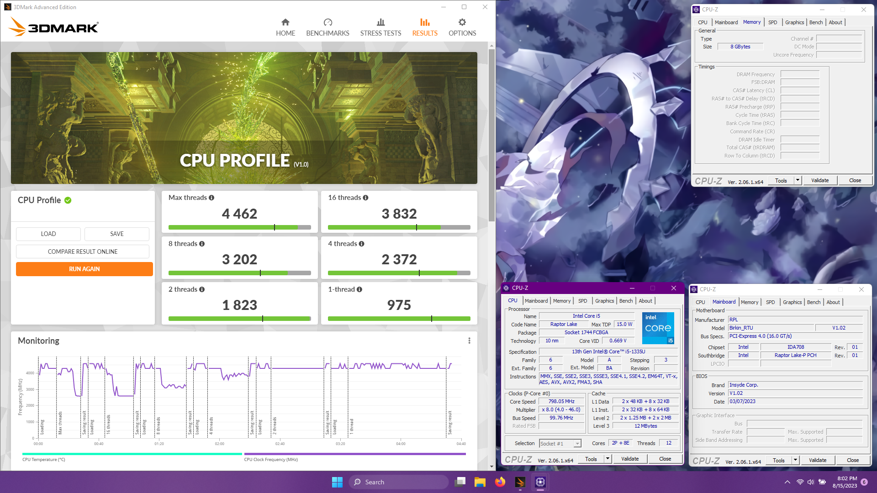Image resolution: width=877 pixels, height=493 pixels.
Task: Switch to SPD tab in top CPU-Z window
Action: [772, 22]
